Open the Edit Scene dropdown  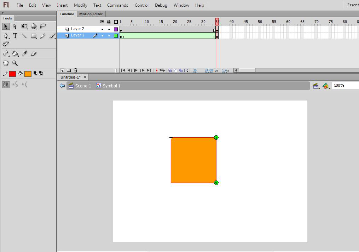coord(316,86)
